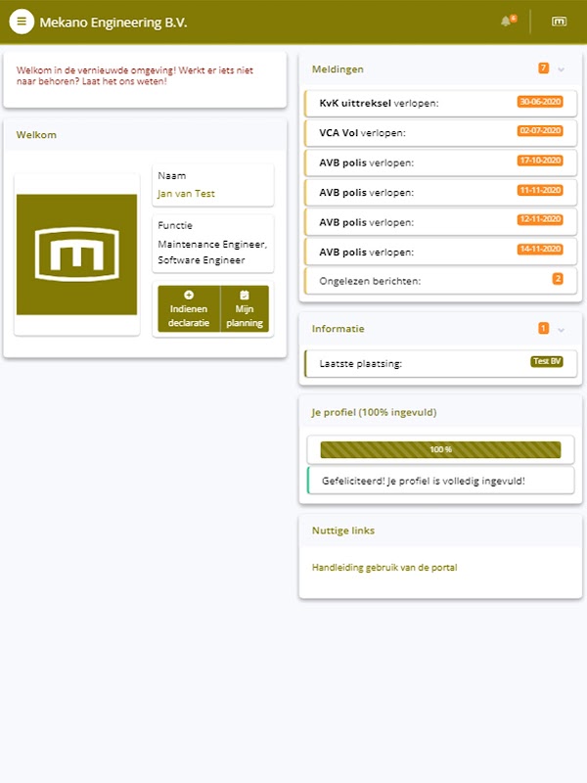Click the Mekano logo icon in header
The height and width of the screenshot is (783, 587).
click(x=559, y=21)
